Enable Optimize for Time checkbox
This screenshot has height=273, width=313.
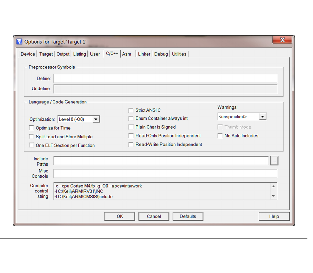(31, 128)
